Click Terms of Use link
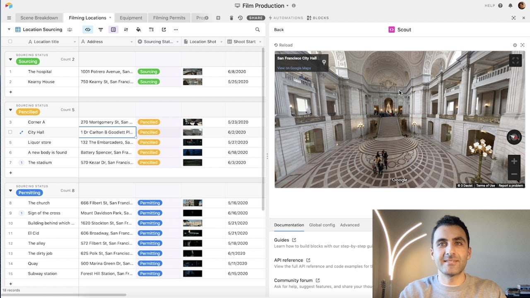 486,185
